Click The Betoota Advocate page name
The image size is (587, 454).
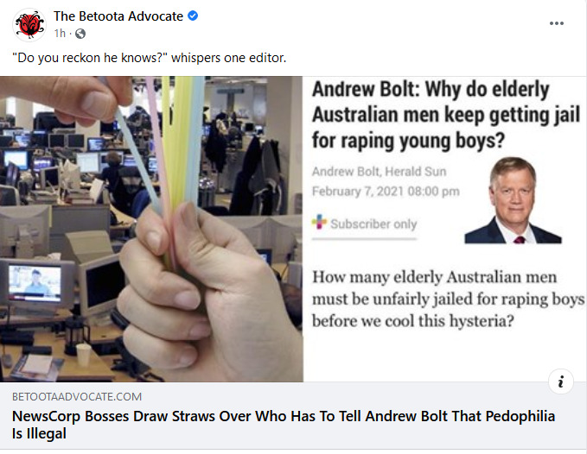[x=118, y=16]
